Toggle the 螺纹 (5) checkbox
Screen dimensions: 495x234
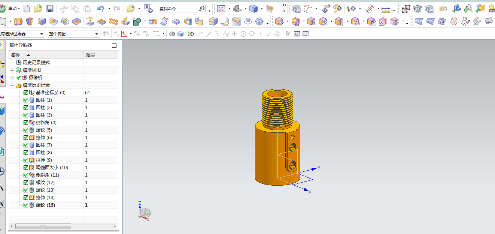26,130
